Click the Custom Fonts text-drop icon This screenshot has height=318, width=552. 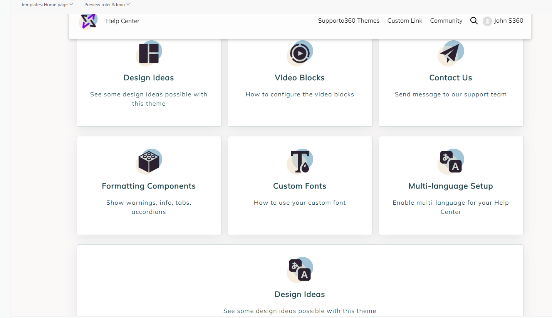tap(300, 162)
